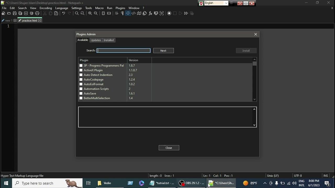
Task: Toggle the Word Wrap toolbar icon
Action: click(117, 13)
